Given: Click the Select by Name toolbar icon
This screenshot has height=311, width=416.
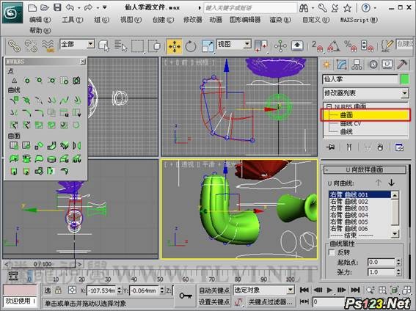Looking at the screenshot, I should click(x=121, y=46).
